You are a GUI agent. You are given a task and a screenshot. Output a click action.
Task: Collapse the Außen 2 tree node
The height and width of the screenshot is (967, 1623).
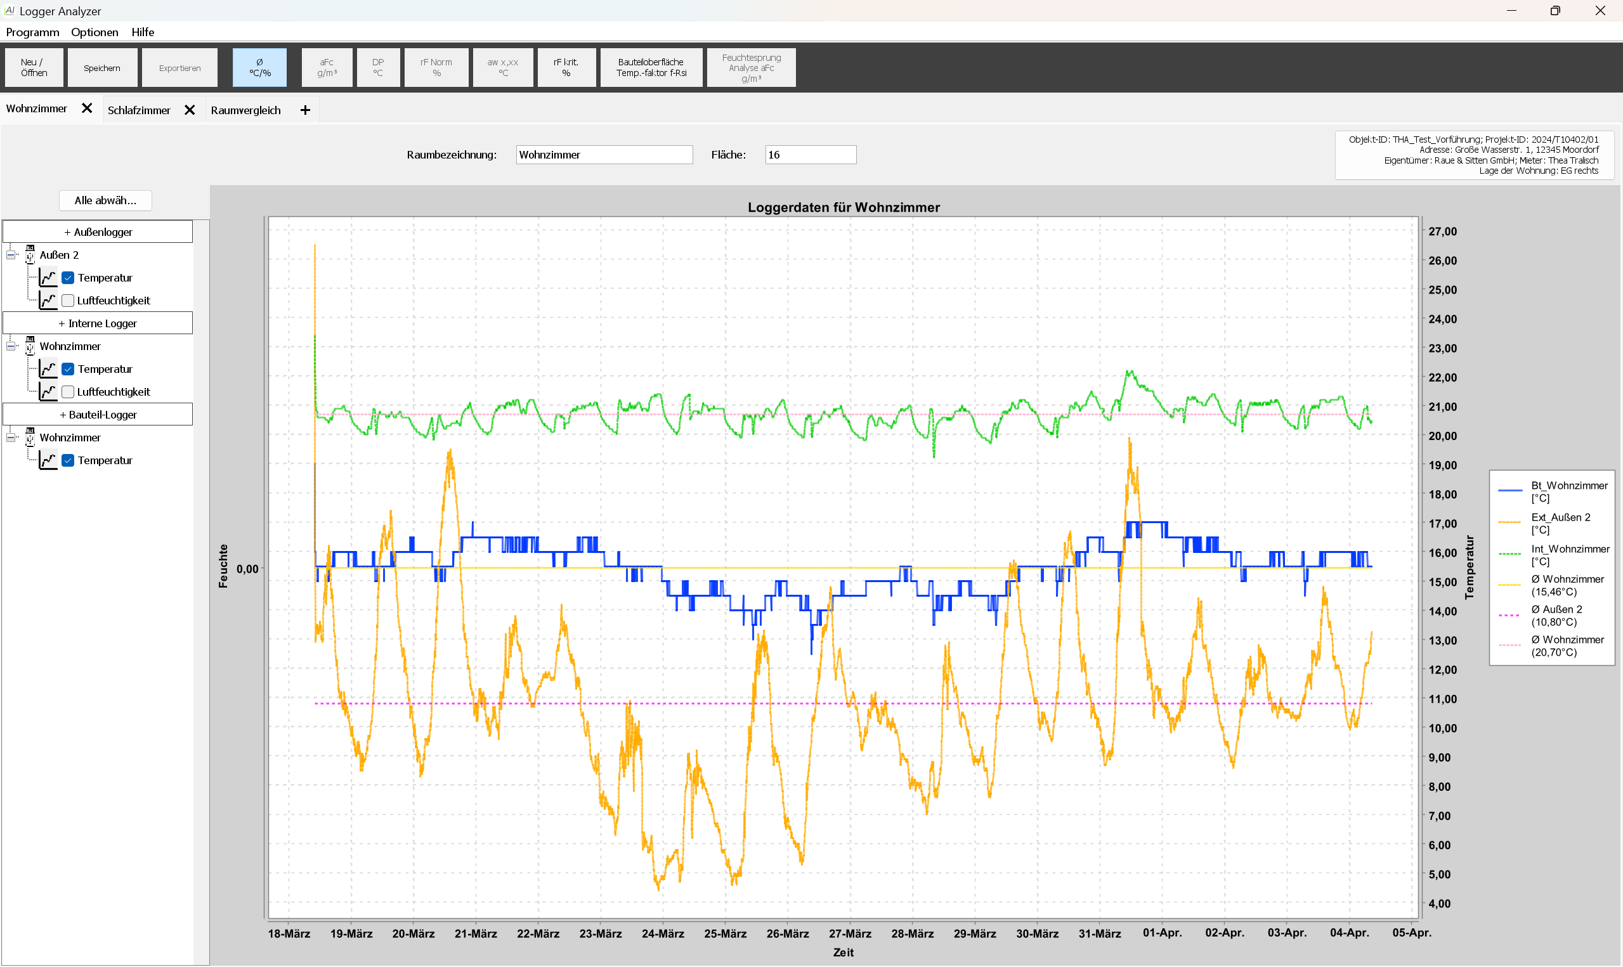click(x=11, y=255)
